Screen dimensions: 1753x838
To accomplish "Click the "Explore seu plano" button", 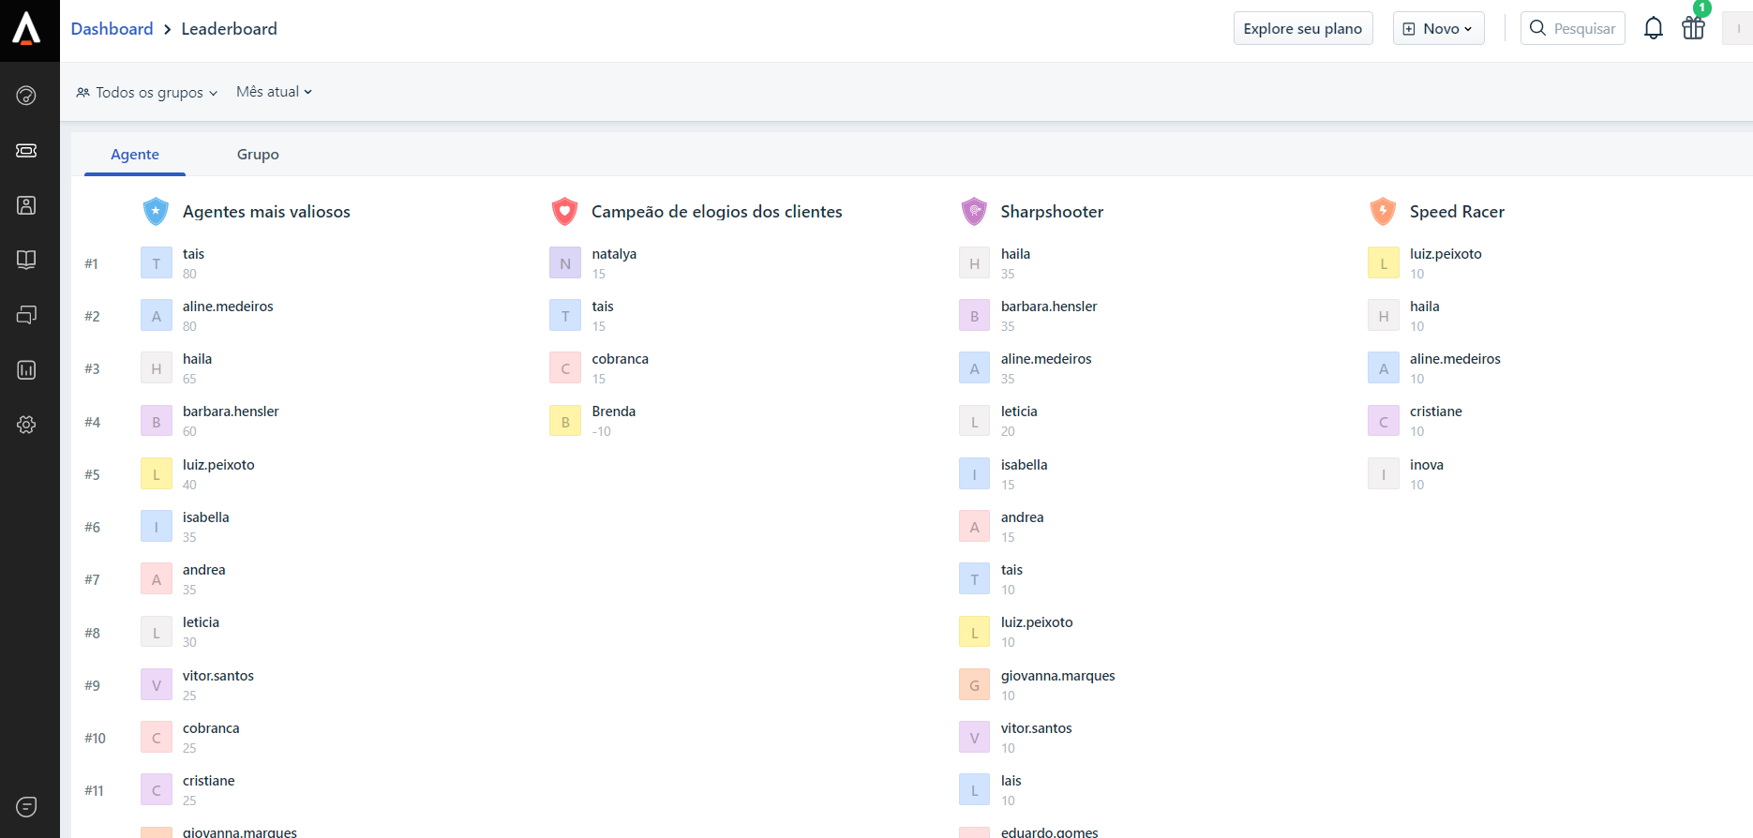I will click(1302, 29).
